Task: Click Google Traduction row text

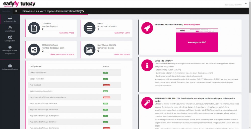Action: pyautogui.click(x=37, y=79)
